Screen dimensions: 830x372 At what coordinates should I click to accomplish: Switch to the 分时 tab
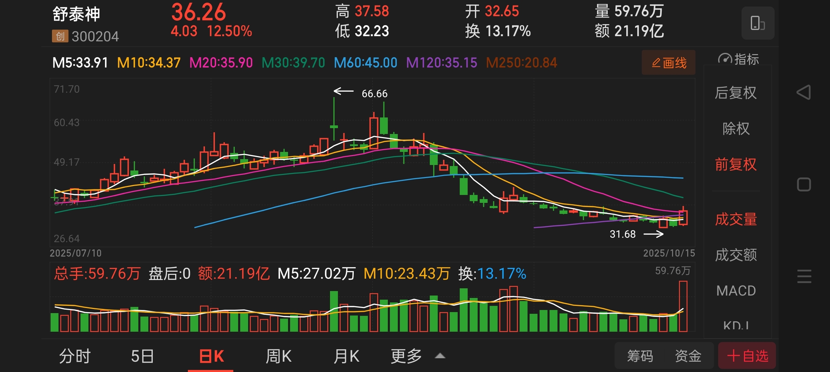click(75, 356)
